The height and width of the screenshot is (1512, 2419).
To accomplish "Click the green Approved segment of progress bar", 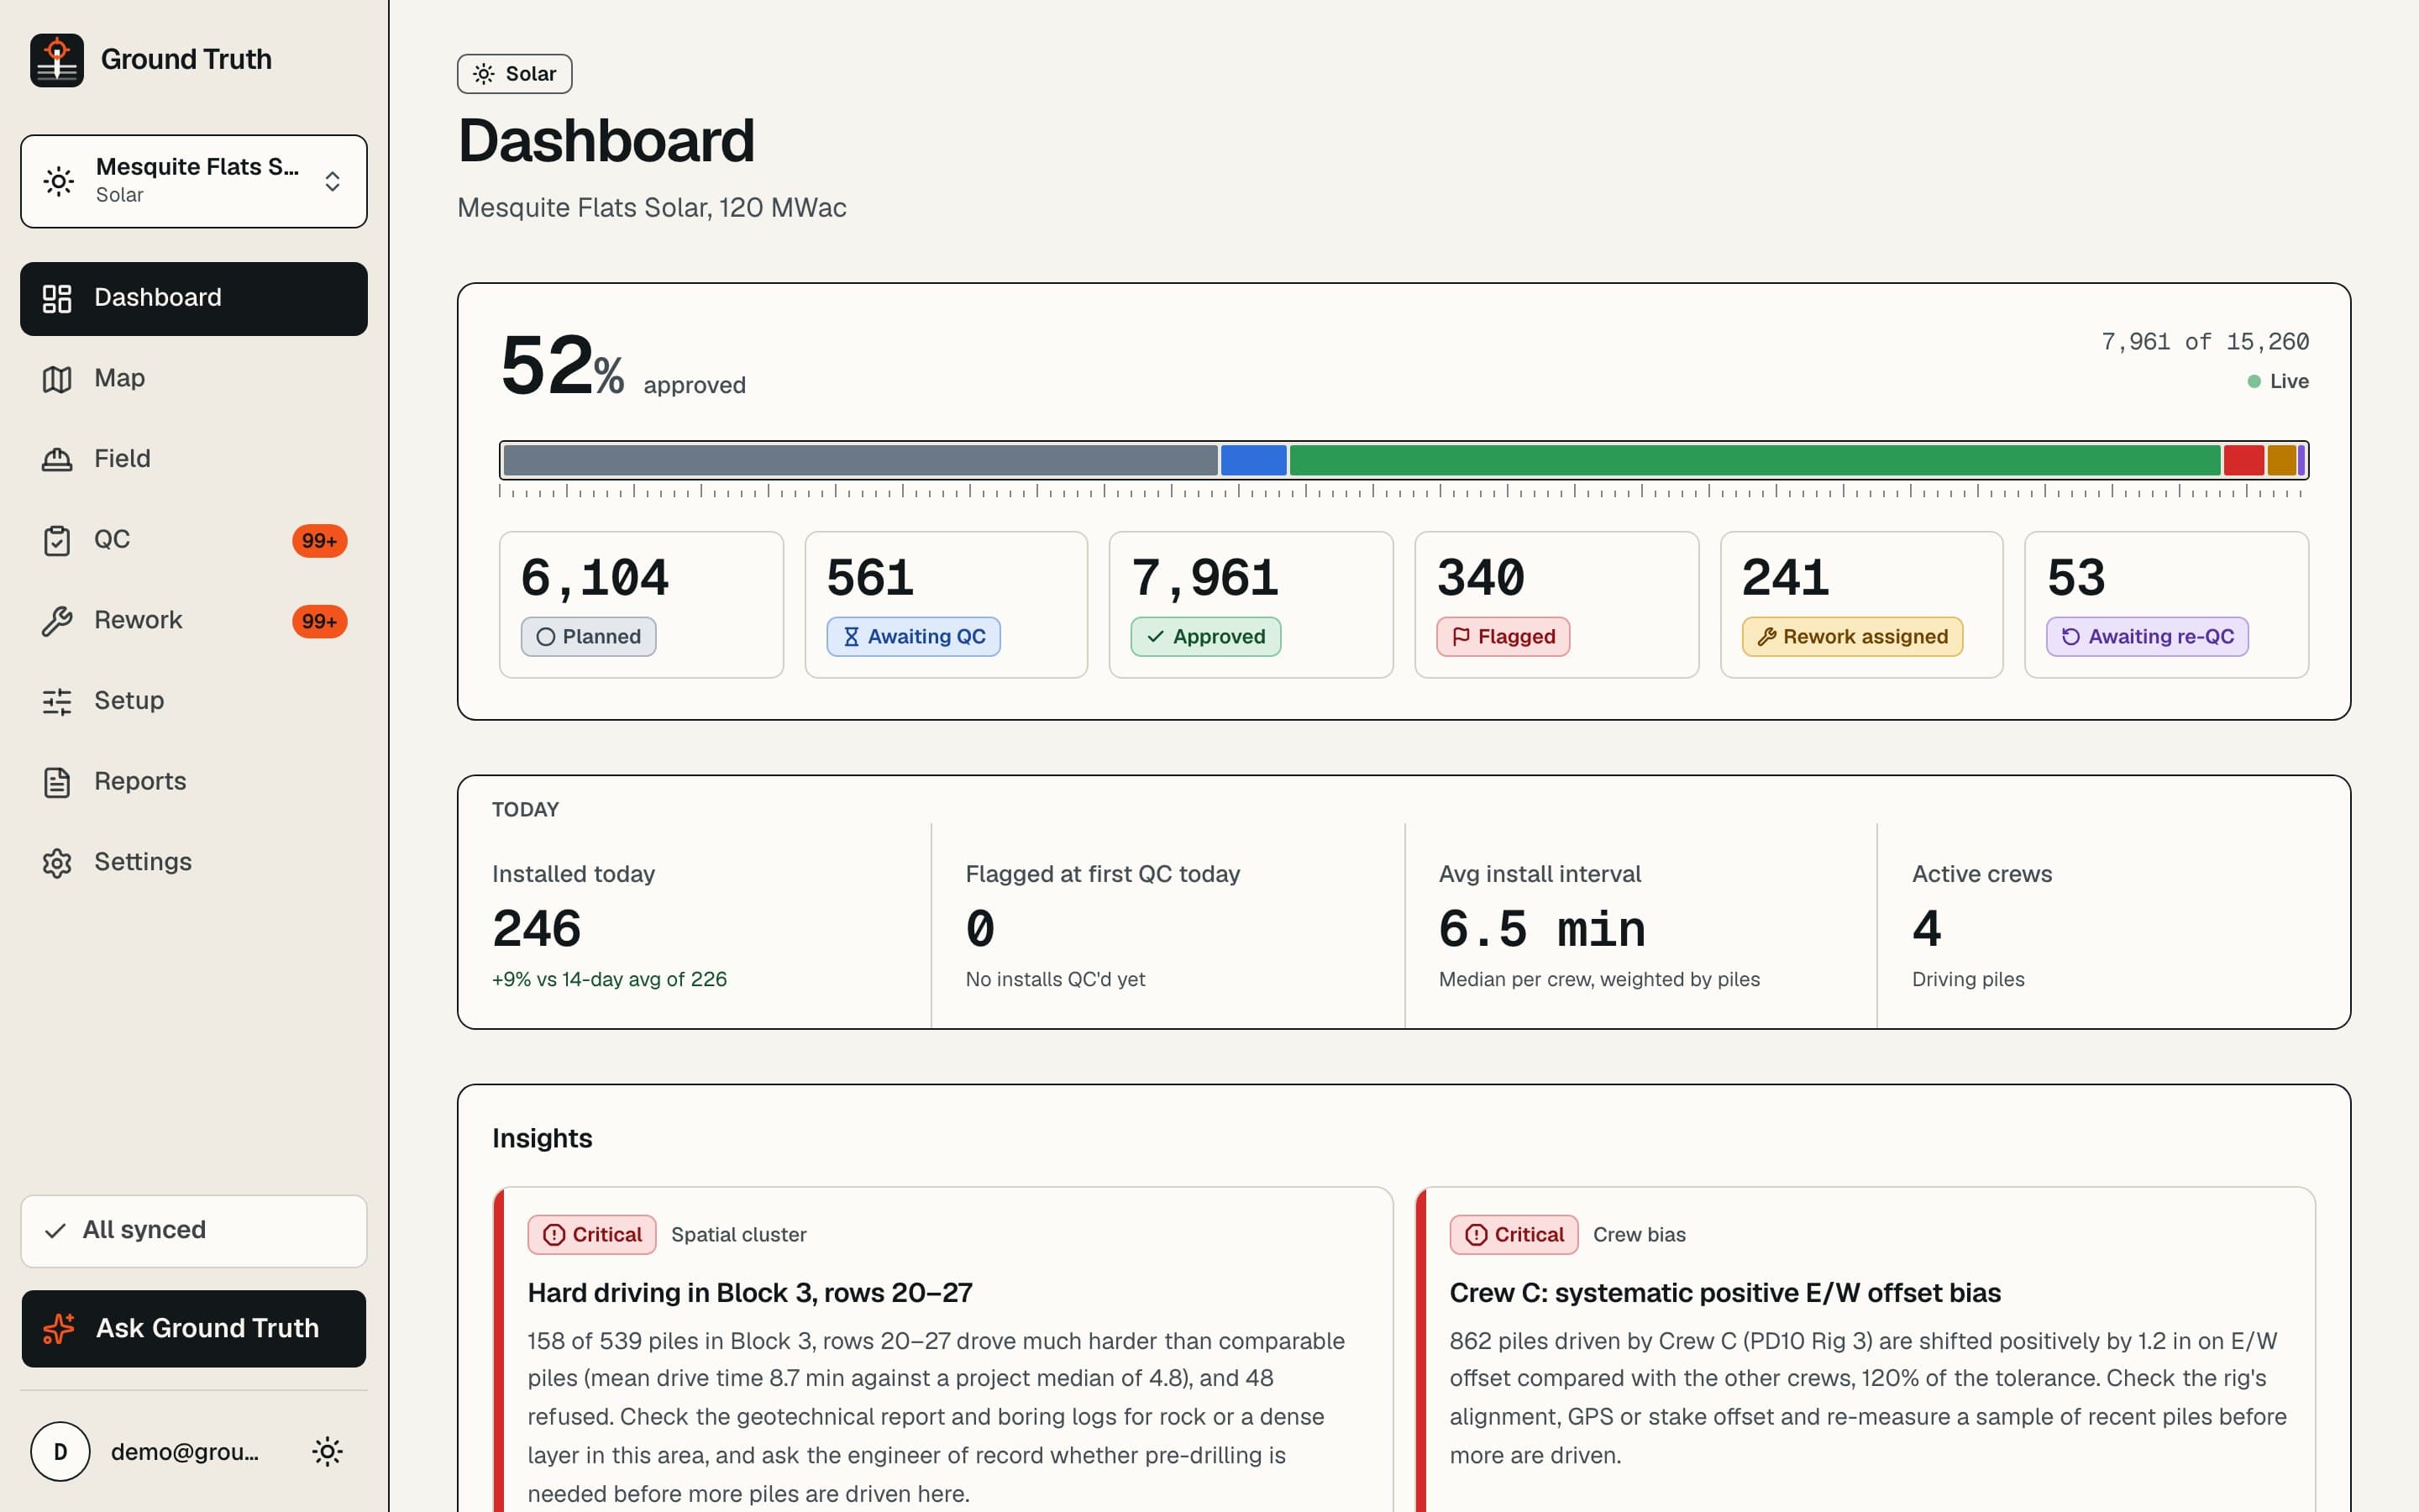I will tap(1755, 460).
